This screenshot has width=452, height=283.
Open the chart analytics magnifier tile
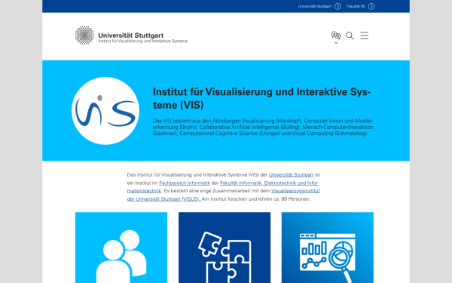coord(328,248)
